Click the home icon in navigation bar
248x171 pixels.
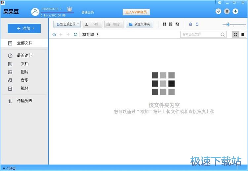pos(54,34)
